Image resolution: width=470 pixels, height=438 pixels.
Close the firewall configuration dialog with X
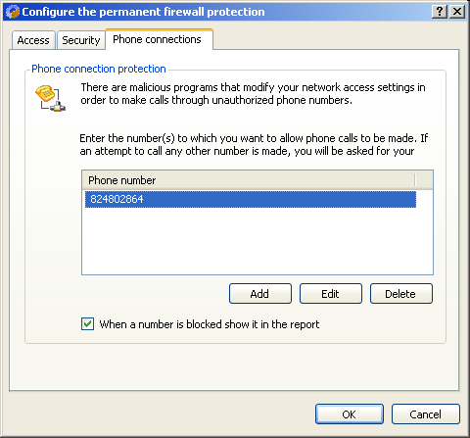pyautogui.click(x=457, y=12)
